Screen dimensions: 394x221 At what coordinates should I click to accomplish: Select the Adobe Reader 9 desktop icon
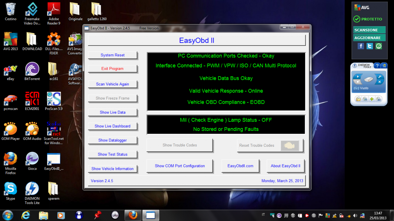click(x=54, y=14)
